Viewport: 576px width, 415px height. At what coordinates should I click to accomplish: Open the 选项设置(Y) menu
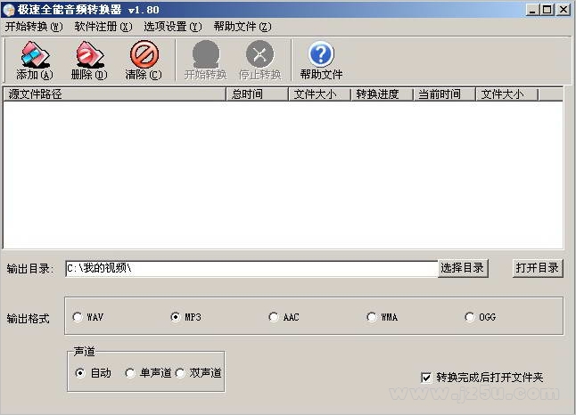coord(173,27)
